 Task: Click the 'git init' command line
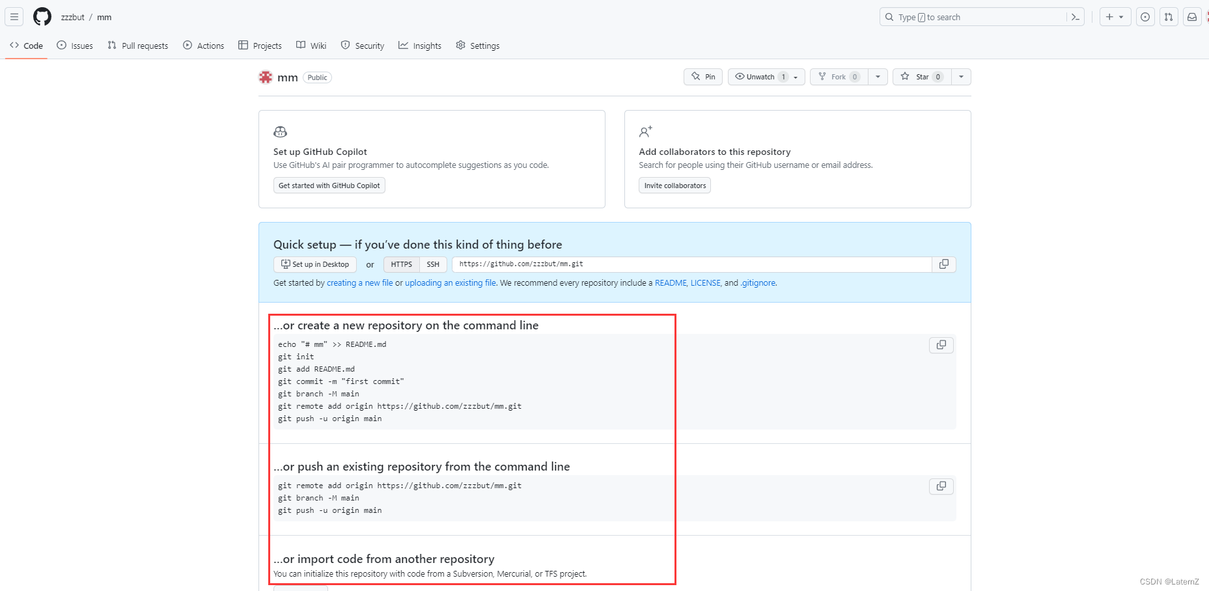tap(296, 357)
